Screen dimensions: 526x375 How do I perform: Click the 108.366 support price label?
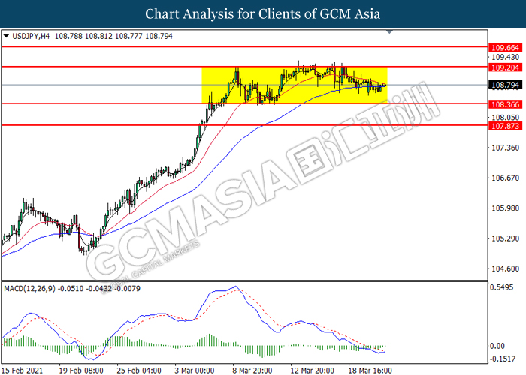coord(505,104)
